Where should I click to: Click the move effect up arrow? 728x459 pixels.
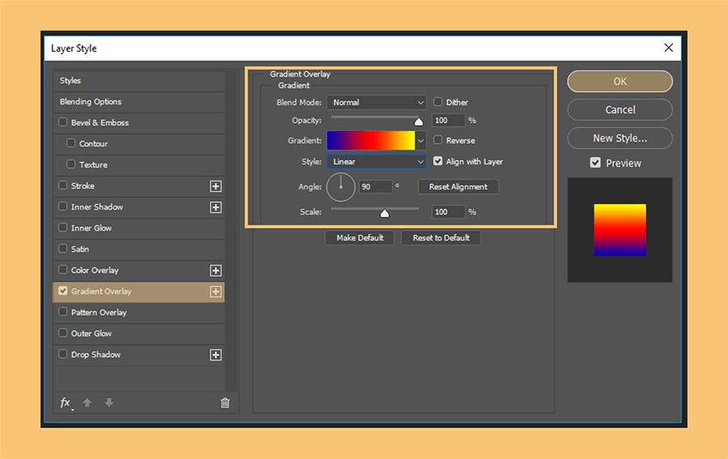87,402
